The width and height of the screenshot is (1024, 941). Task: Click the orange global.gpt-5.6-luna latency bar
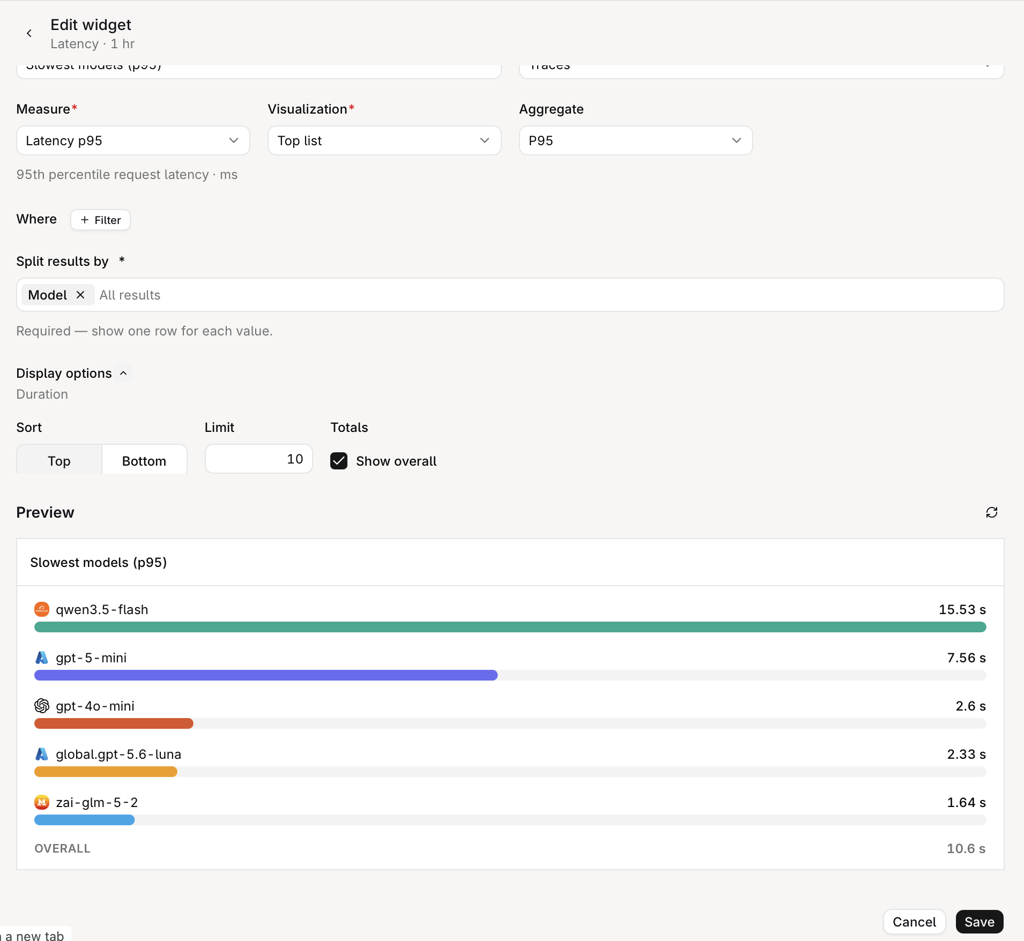pos(106,772)
